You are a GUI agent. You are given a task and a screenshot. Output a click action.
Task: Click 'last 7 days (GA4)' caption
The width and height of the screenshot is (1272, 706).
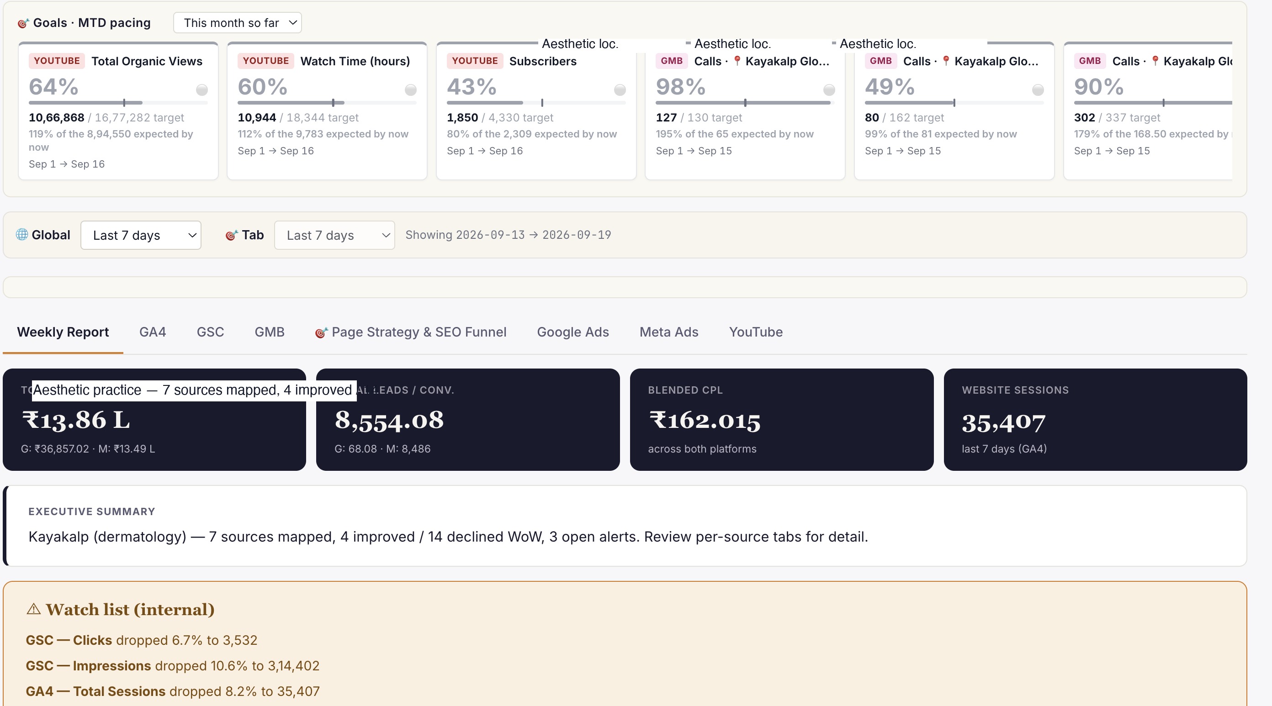(x=1004, y=449)
